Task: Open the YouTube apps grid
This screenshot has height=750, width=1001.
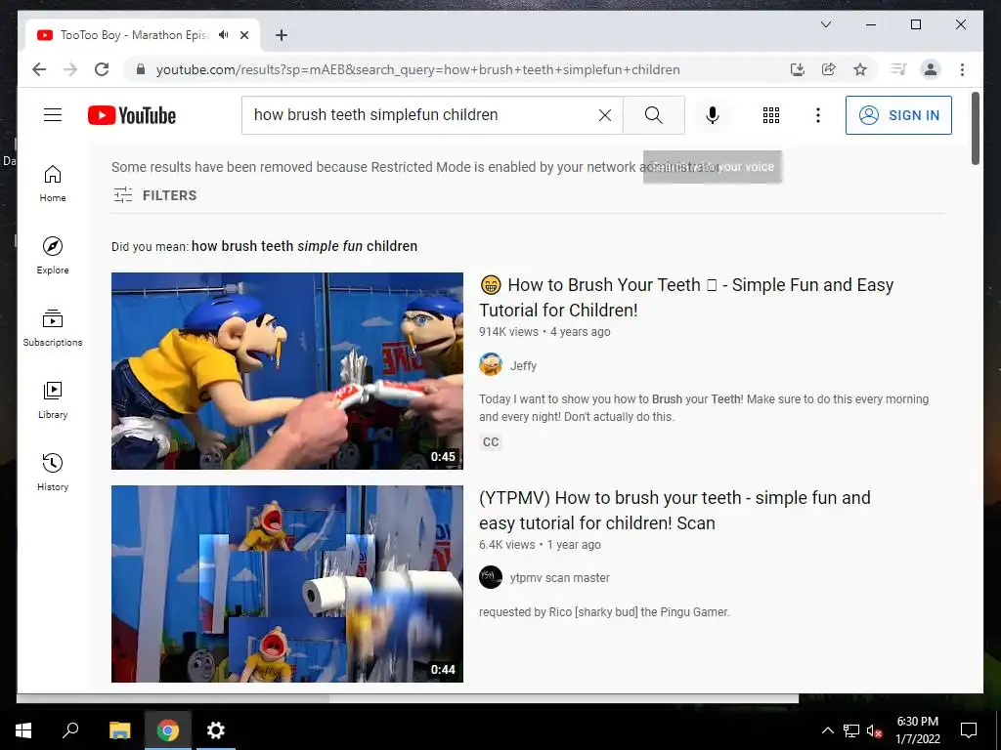Action: click(770, 115)
